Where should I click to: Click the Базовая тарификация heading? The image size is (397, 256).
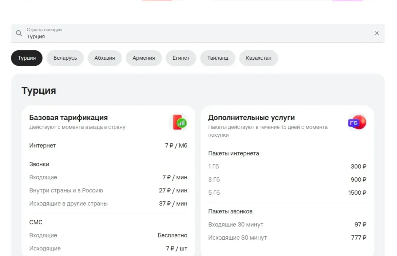69,117
